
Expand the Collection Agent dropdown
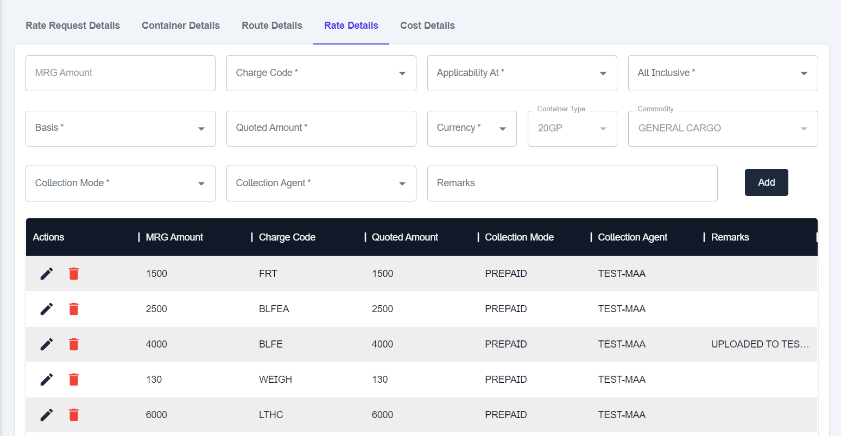coord(321,184)
